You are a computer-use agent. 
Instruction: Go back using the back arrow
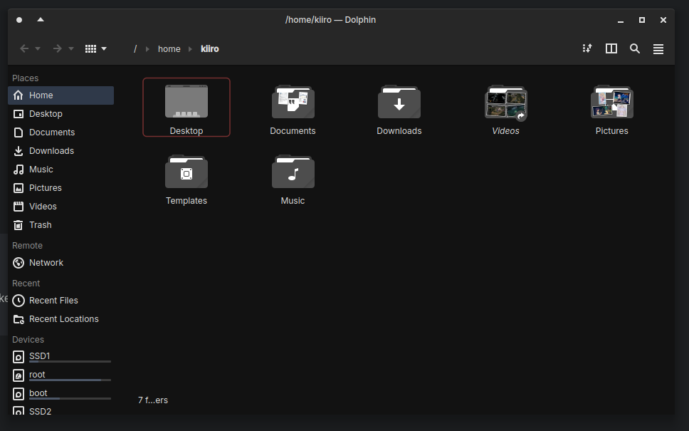(24, 49)
